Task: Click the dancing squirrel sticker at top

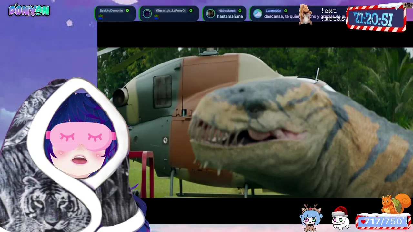Action: [305, 15]
